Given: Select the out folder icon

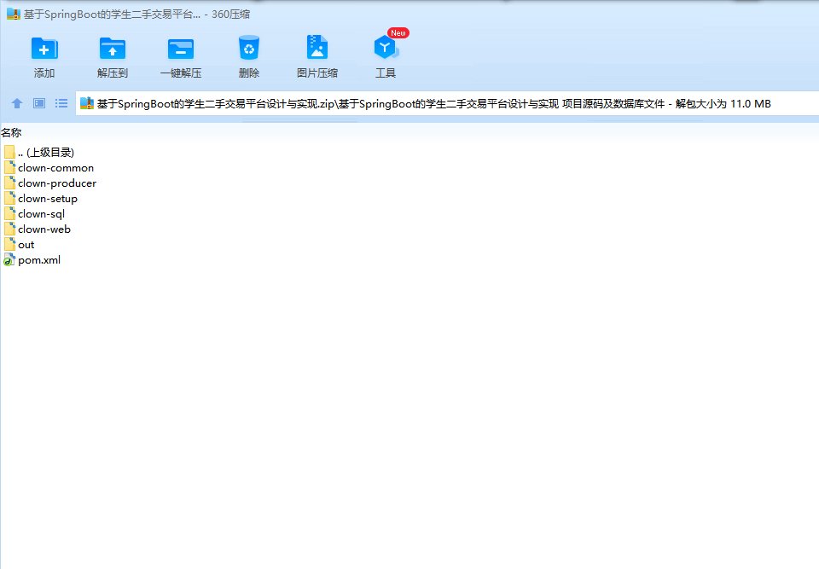Looking at the screenshot, I should [9, 244].
